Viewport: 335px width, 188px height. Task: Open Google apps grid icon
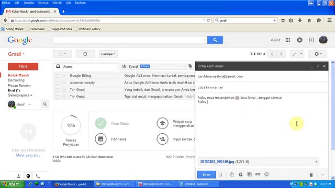click(x=288, y=40)
